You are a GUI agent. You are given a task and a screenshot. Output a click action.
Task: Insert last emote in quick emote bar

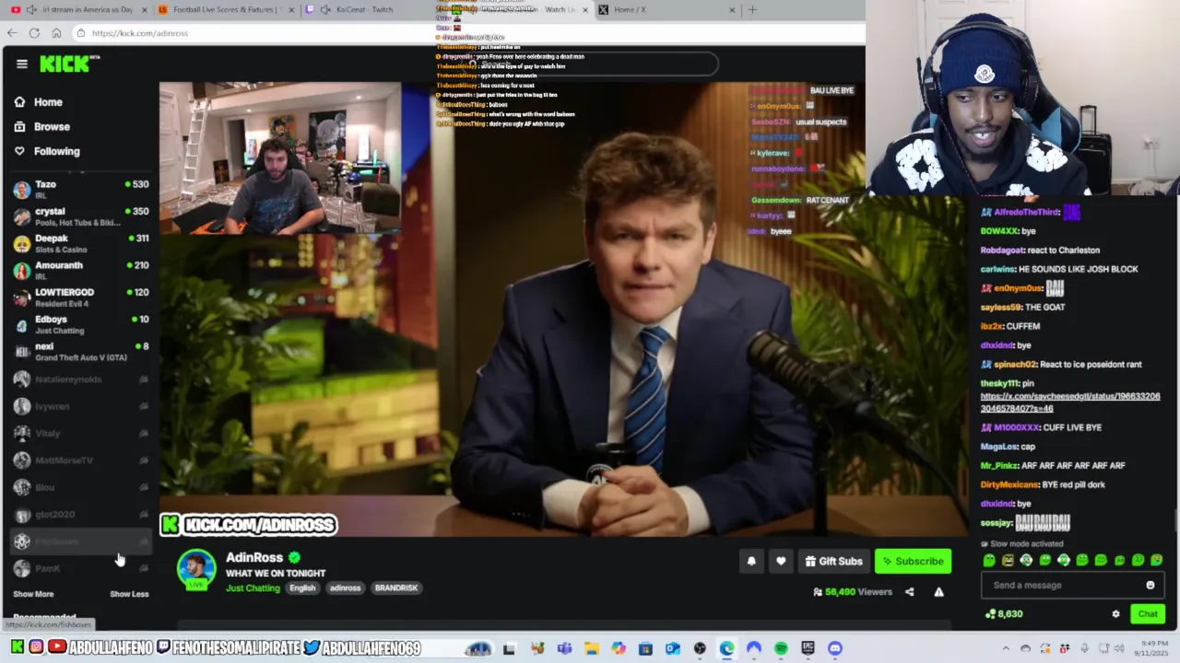pos(1157,560)
